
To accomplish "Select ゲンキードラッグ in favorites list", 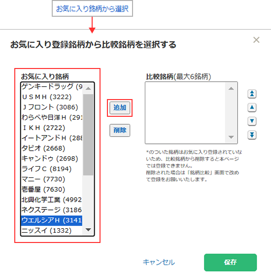I will point(52,87).
